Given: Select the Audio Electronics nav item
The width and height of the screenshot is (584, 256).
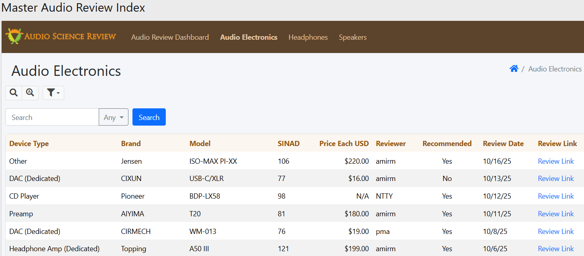Looking at the screenshot, I should (248, 37).
